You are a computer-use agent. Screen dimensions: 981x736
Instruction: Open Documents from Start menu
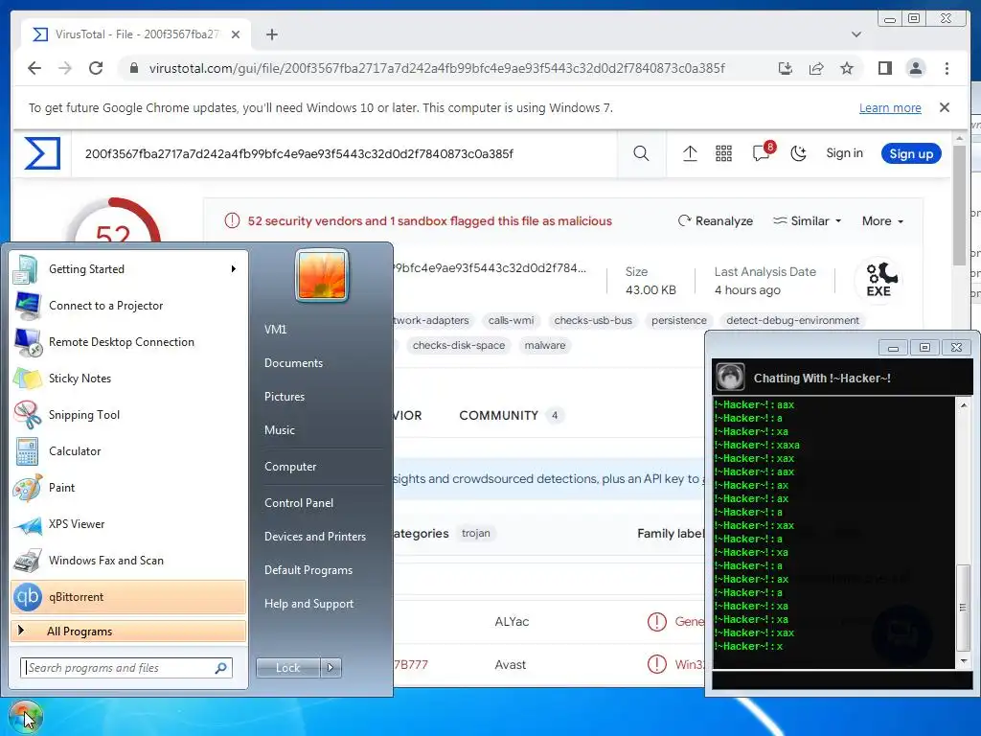(293, 363)
